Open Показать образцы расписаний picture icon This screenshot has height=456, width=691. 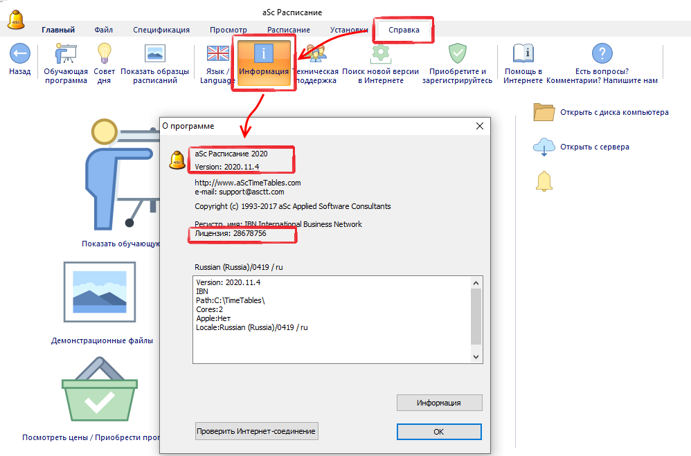(x=154, y=54)
